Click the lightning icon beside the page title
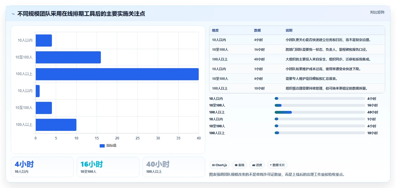This screenshot has height=188, width=396. pyautogui.click(x=13, y=14)
